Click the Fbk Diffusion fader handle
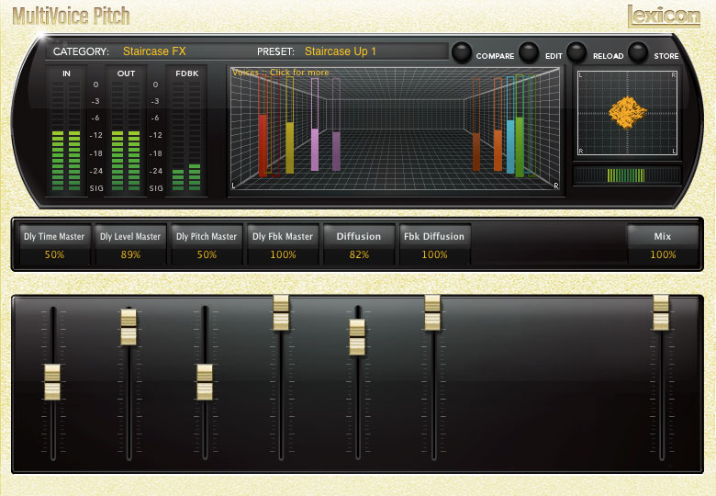Image resolution: width=716 pixels, height=496 pixels. 432,313
